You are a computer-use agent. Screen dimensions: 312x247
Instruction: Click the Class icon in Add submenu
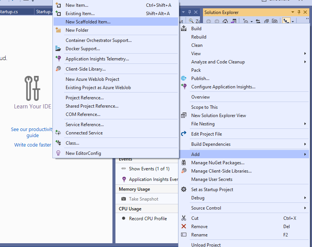pos(58,143)
